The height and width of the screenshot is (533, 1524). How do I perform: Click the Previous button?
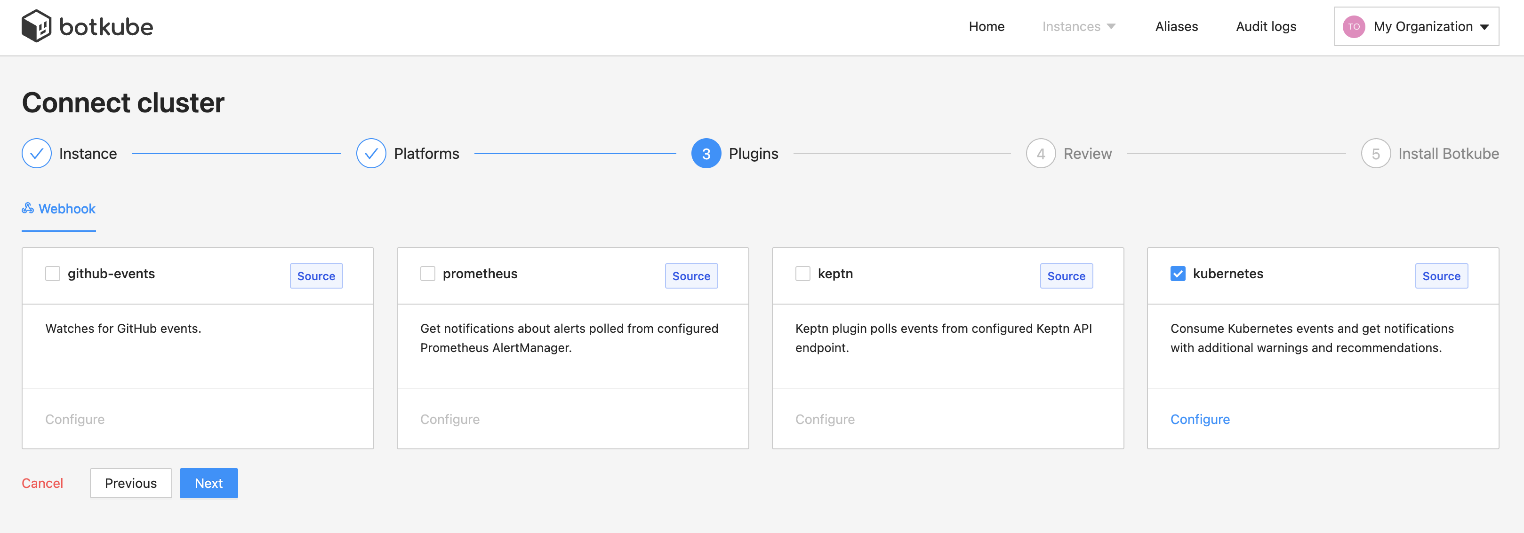(131, 483)
